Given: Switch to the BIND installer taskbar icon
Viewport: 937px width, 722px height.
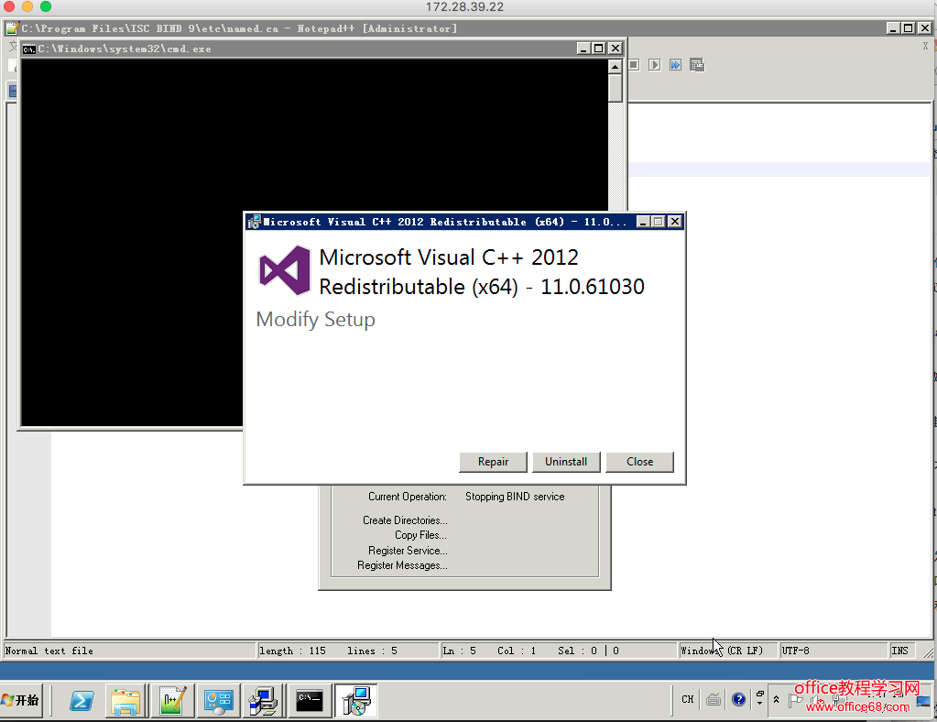Looking at the screenshot, I should pos(264,701).
